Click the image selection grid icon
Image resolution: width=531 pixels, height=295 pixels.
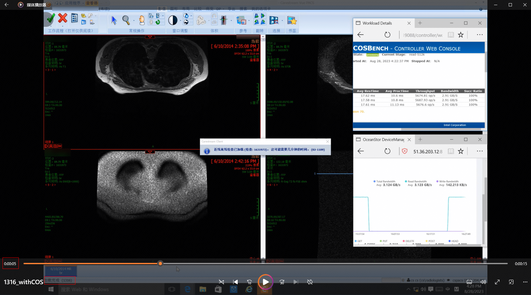point(274,20)
